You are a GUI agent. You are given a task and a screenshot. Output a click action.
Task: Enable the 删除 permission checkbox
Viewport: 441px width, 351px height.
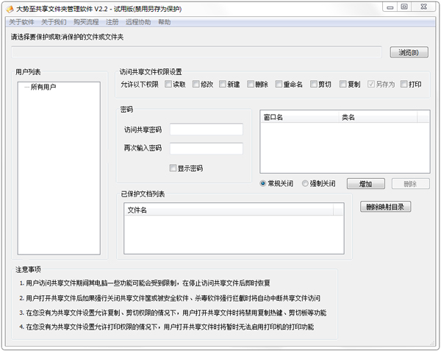251,84
